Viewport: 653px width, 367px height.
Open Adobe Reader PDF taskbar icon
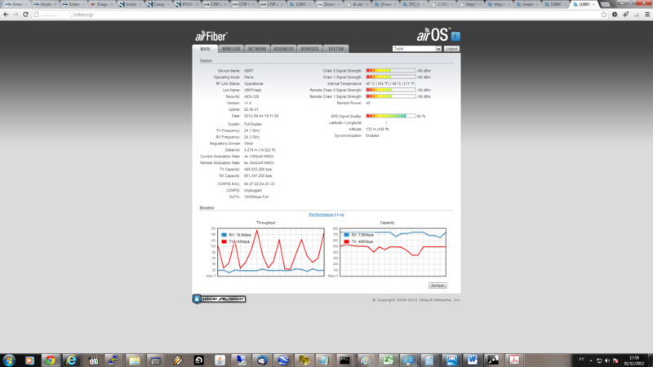pos(514,360)
